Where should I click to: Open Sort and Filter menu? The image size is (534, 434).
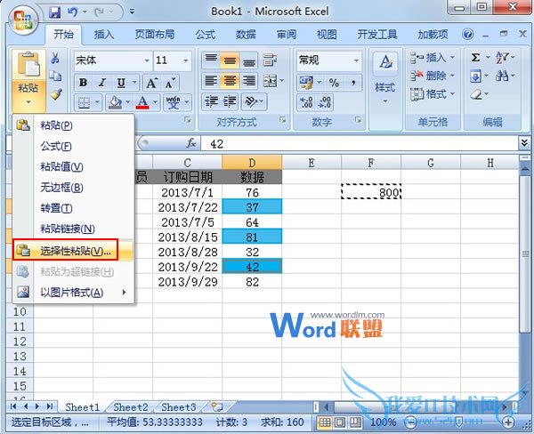click(x=505, y=58)
